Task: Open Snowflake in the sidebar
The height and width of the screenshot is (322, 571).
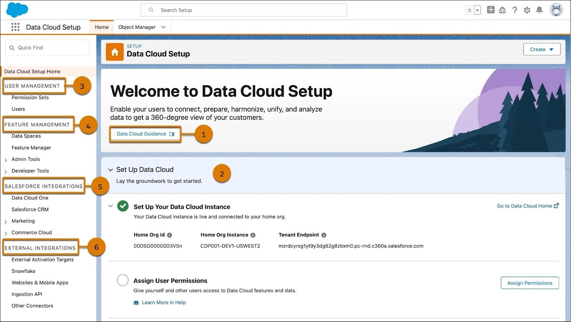Action: click(24, 271)
